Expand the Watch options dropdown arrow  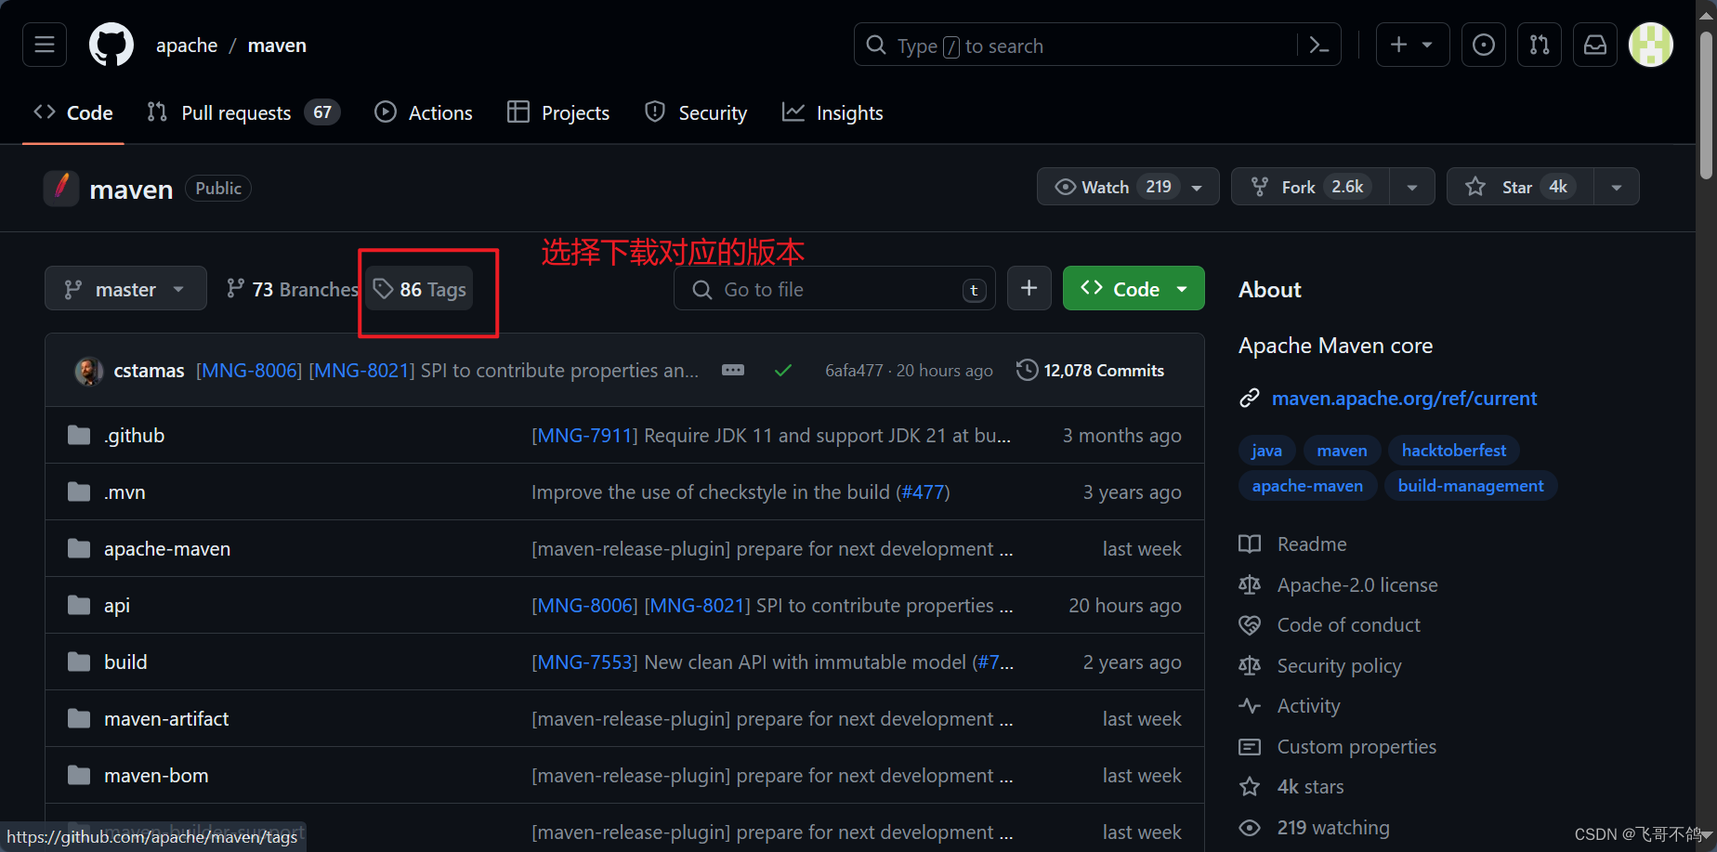pos(1198,187)
